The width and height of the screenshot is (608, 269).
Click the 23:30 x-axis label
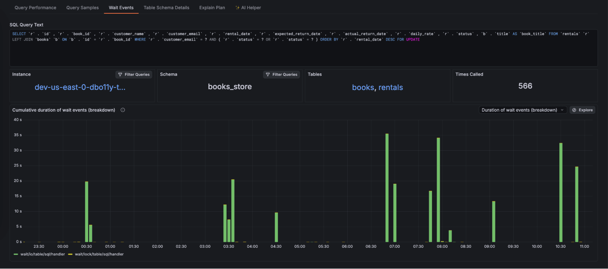39,247
